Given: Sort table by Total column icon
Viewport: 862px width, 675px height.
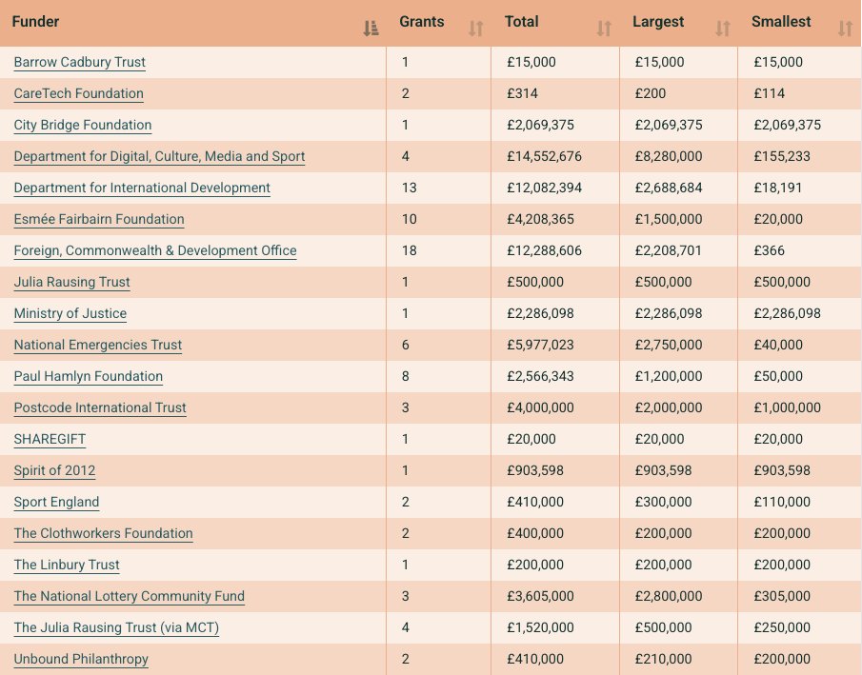Looking at the screenshot, I should point(604,28).
